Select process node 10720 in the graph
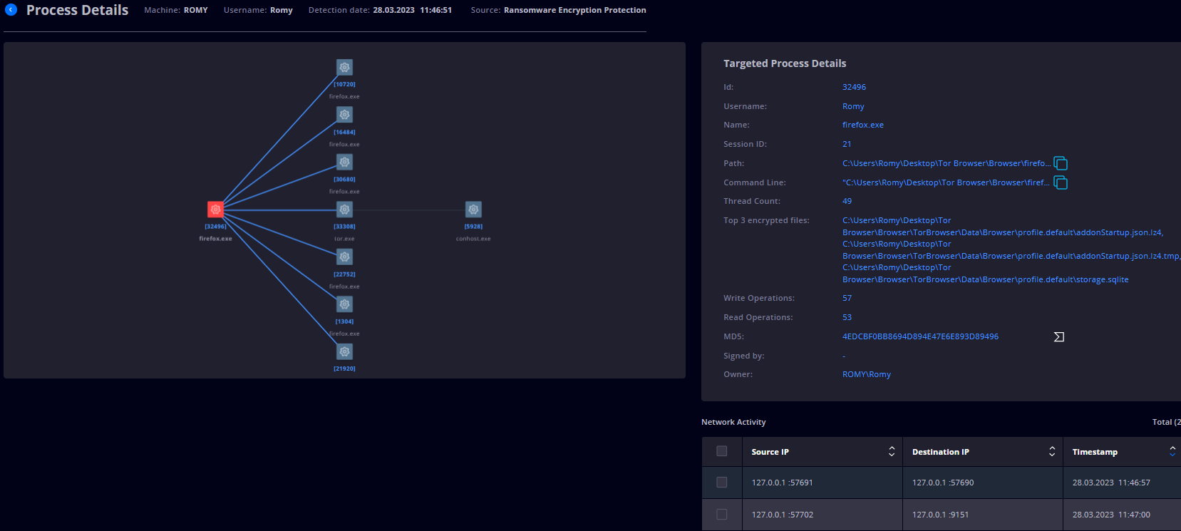1181x531 pixels. pyautogui.click(x=344, y=68)
